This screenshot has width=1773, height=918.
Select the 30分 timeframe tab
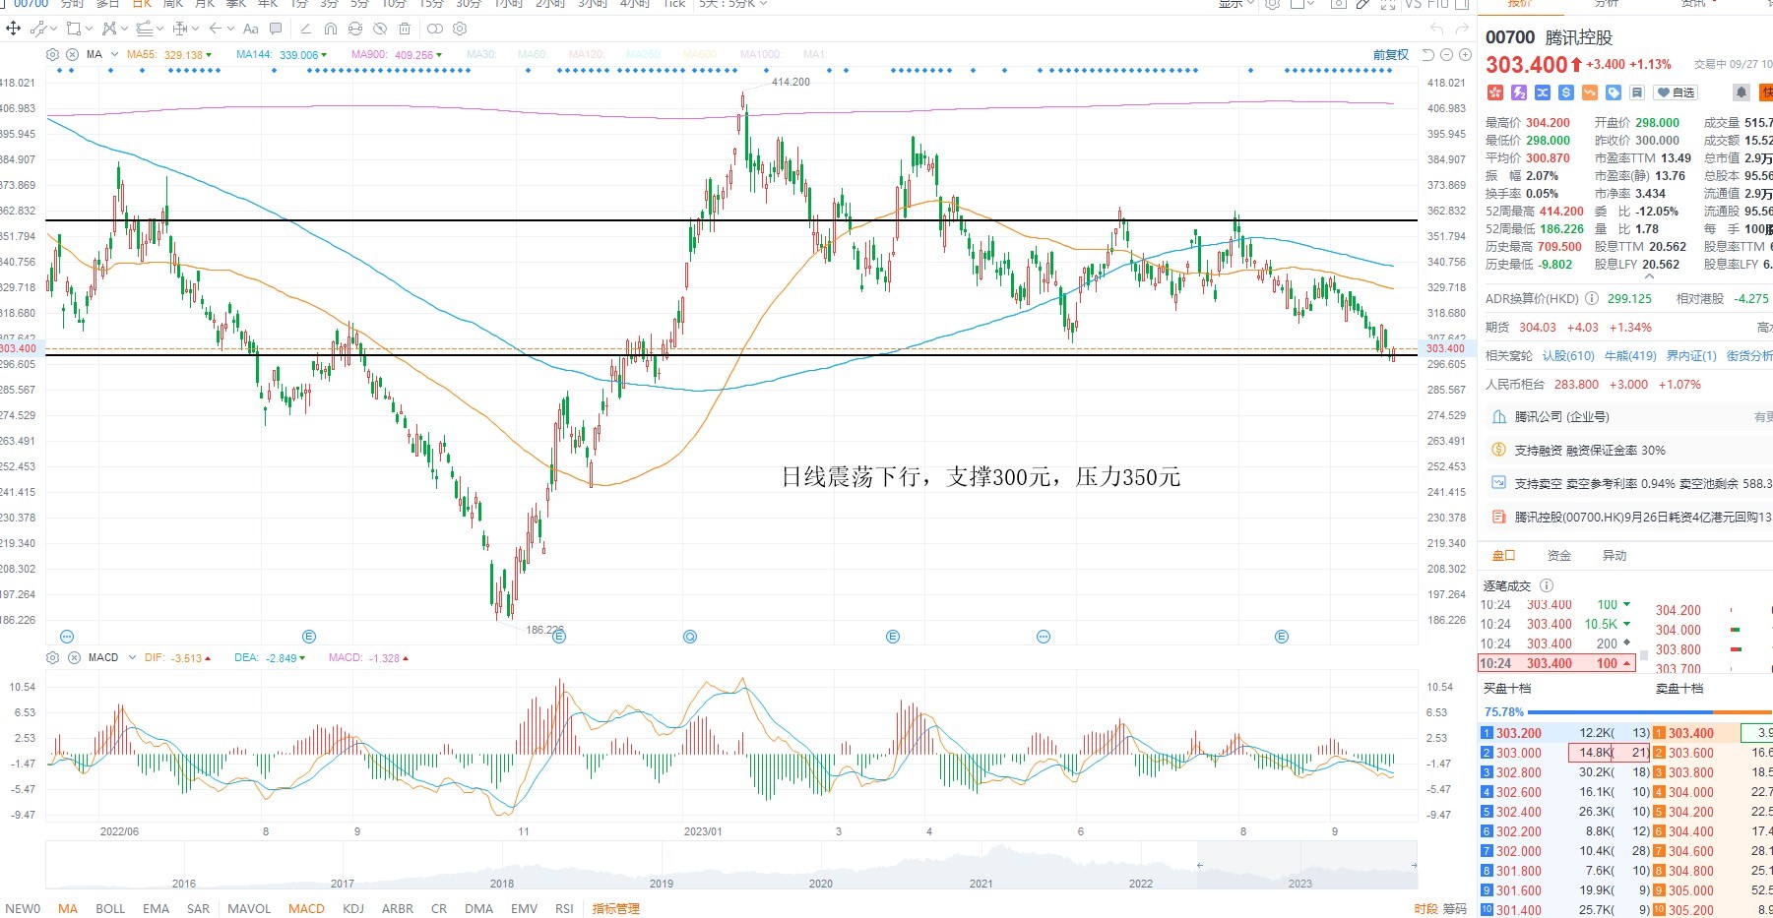tap(468, 4)
